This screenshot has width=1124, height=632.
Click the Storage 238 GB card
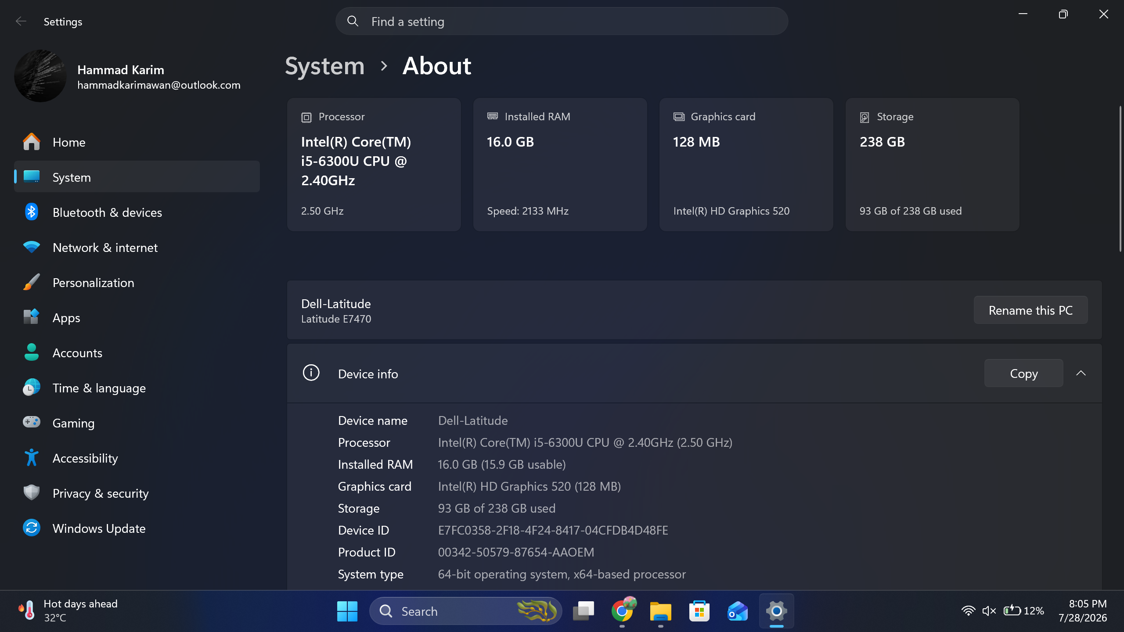(x=932, y=164)
